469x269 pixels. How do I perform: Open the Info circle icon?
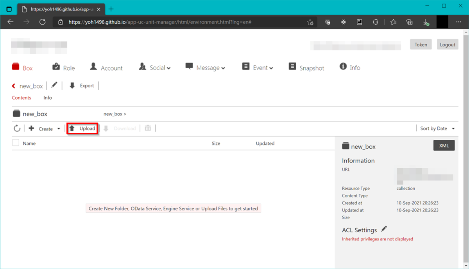(x=343, y=66)
